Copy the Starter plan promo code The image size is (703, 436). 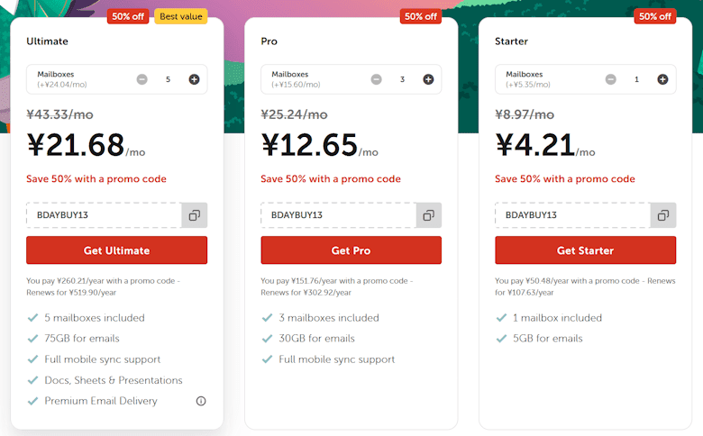click(663, 215)
